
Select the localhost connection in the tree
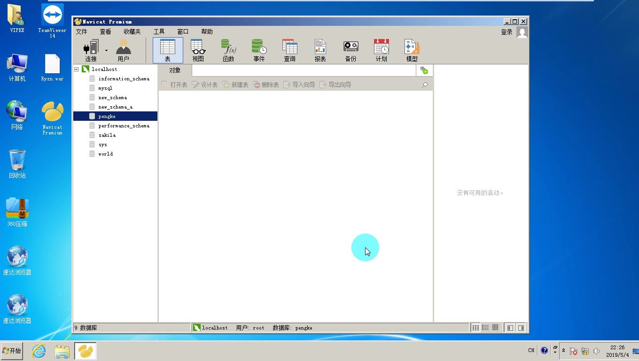click(x=104, y=69)
